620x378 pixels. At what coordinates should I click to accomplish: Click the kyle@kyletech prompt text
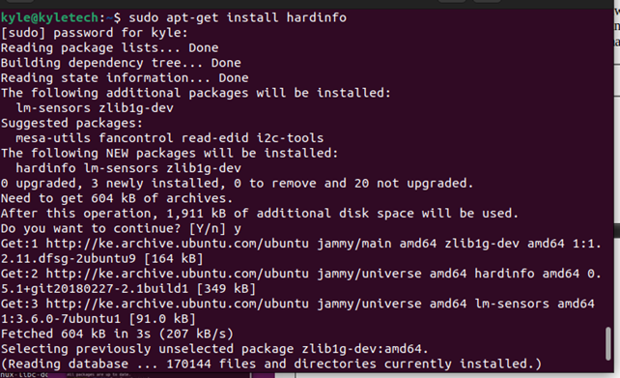pyautogui.click(x=49, y=17)
